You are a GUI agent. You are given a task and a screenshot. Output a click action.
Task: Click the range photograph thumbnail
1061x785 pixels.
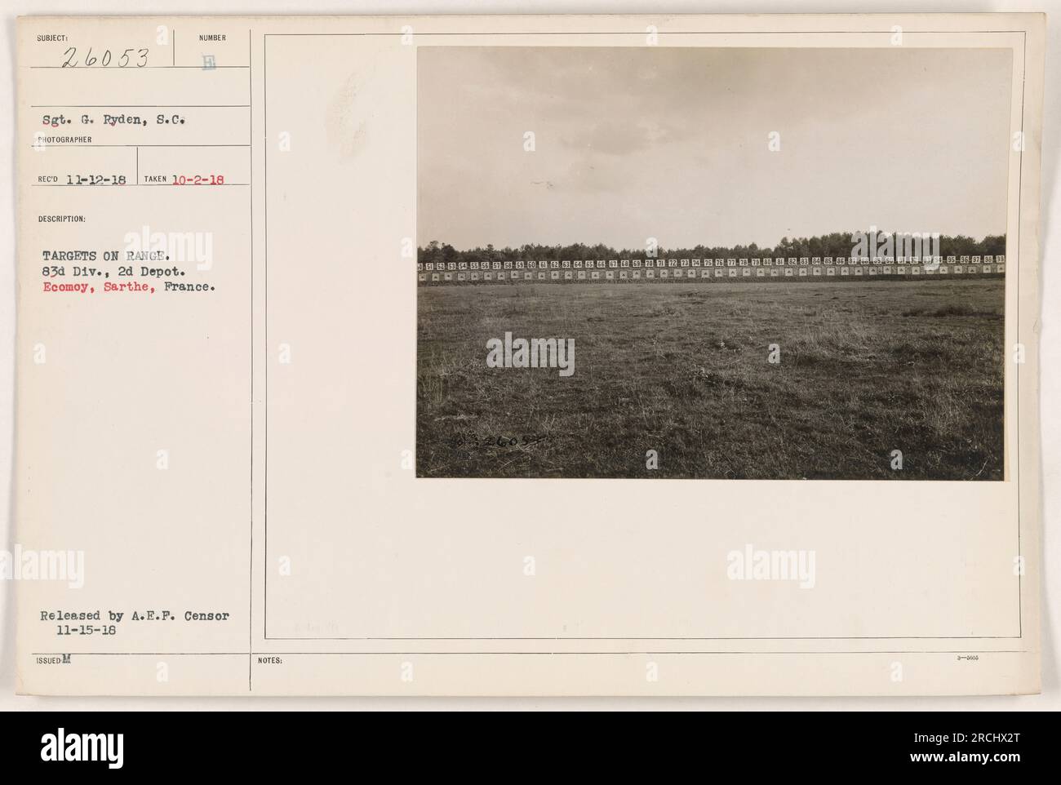(711, 263)
